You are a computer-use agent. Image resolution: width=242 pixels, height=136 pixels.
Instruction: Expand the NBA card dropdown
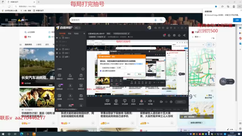(x=189, y=130)
